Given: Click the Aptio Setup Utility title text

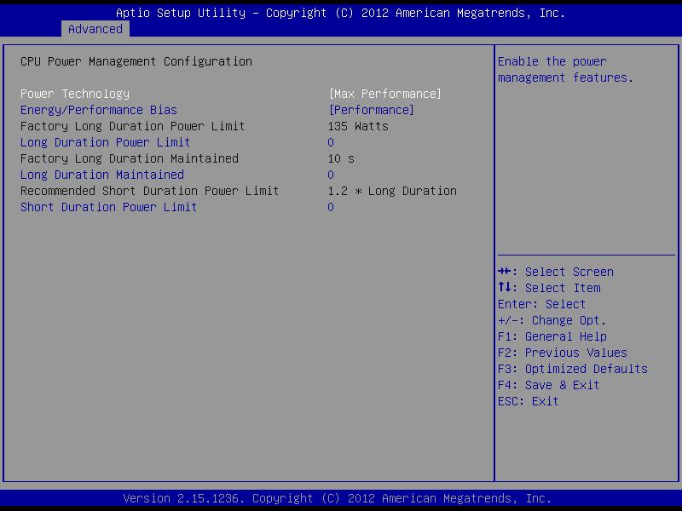Looking at the screenshot, I should click(340, 13).
